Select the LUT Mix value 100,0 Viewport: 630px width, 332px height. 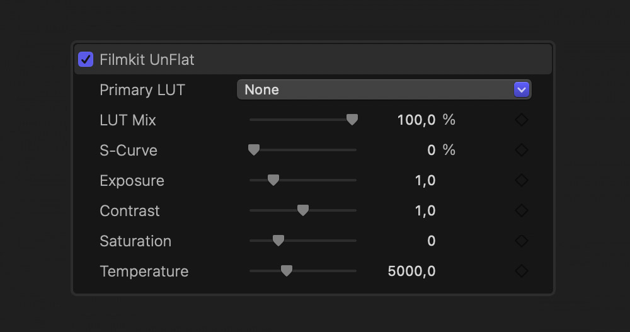(x=416, y=120)
